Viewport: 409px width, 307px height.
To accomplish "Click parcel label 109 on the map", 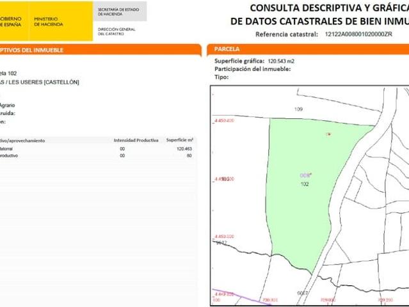I will [x=298, y=109].
